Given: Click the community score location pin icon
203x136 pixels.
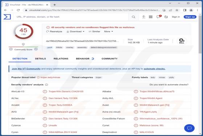Looking at the screenshot, I should pyautogui.click(x=23, y=44).
